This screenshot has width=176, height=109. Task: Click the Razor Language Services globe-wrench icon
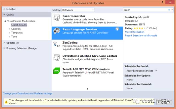coord(57,31)
